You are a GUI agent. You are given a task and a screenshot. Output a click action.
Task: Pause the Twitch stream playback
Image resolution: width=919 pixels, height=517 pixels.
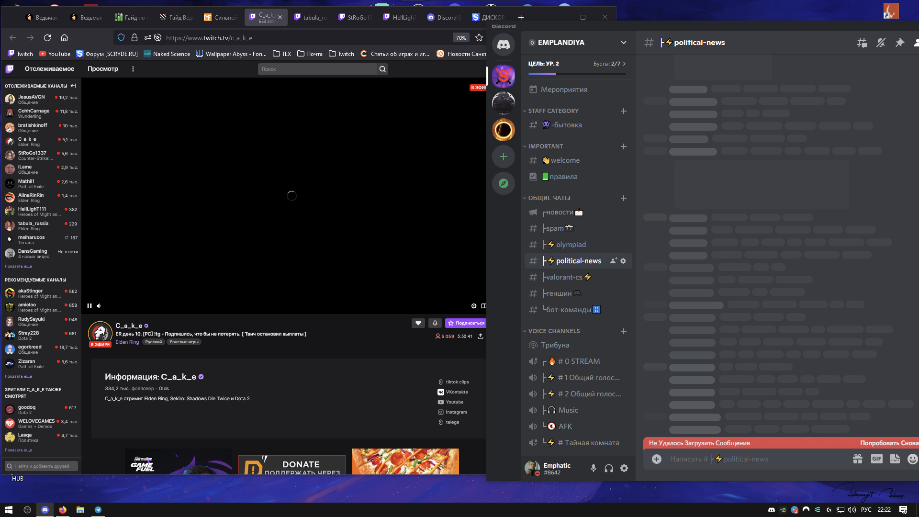coord(90,306)
